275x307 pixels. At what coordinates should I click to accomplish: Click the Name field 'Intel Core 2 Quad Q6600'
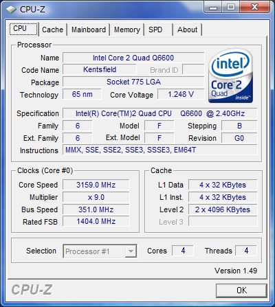[133, 58]
